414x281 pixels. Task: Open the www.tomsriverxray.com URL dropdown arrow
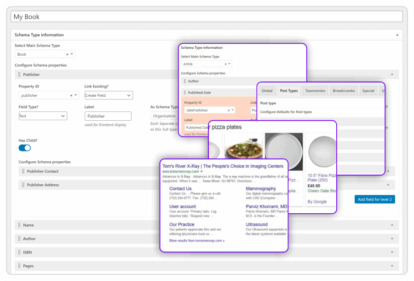point(202,171)
